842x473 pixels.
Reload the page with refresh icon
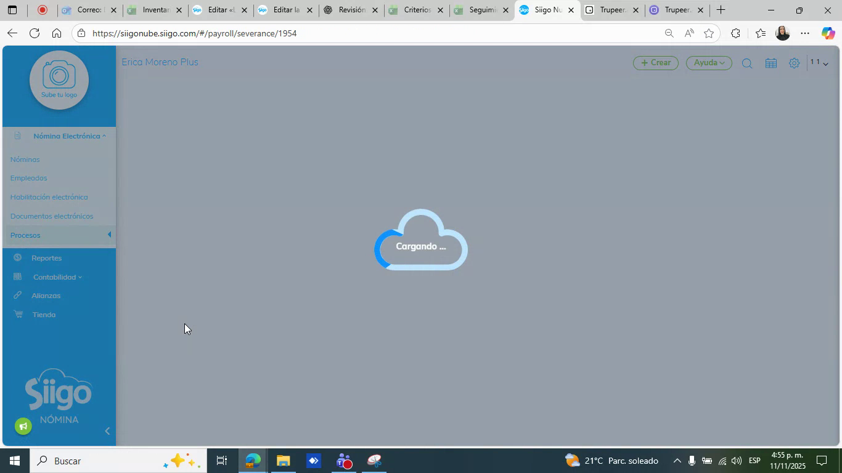tap(35, 33)
